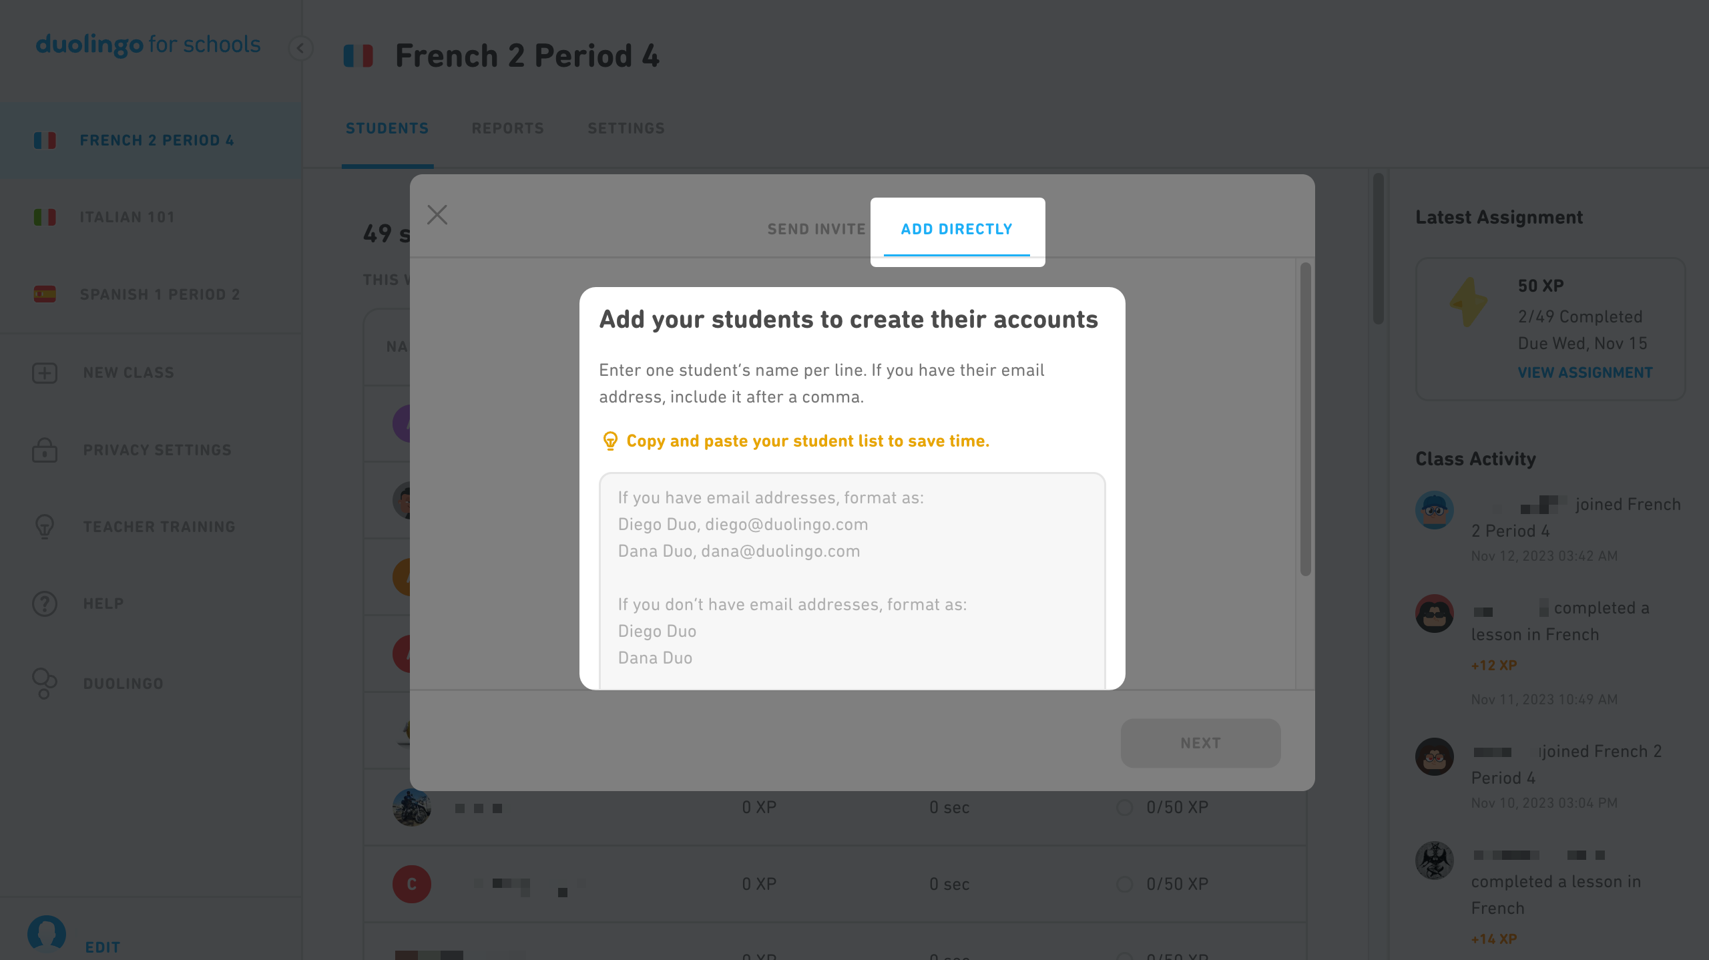Click the teacher avatar above EDIT
1709x960 pixels.
[46, 933]
